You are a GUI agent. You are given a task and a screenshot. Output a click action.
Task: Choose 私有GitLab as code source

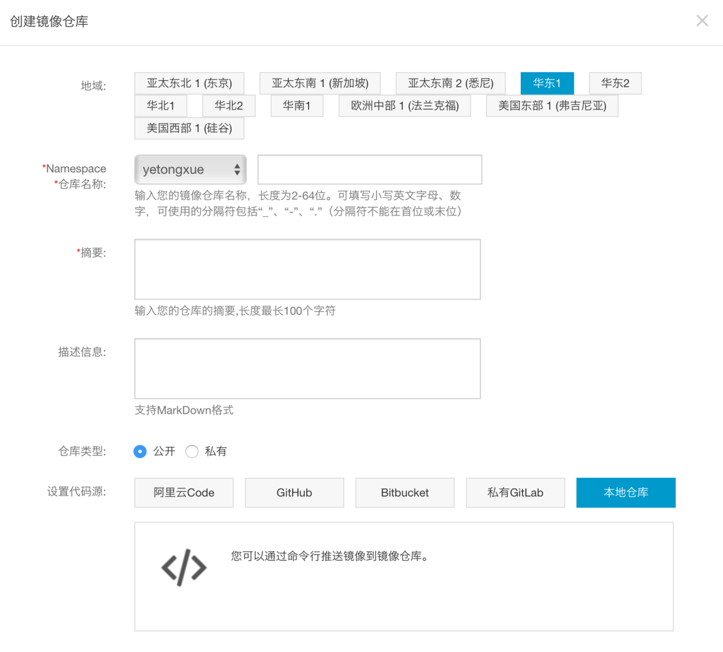coord(515,493)
